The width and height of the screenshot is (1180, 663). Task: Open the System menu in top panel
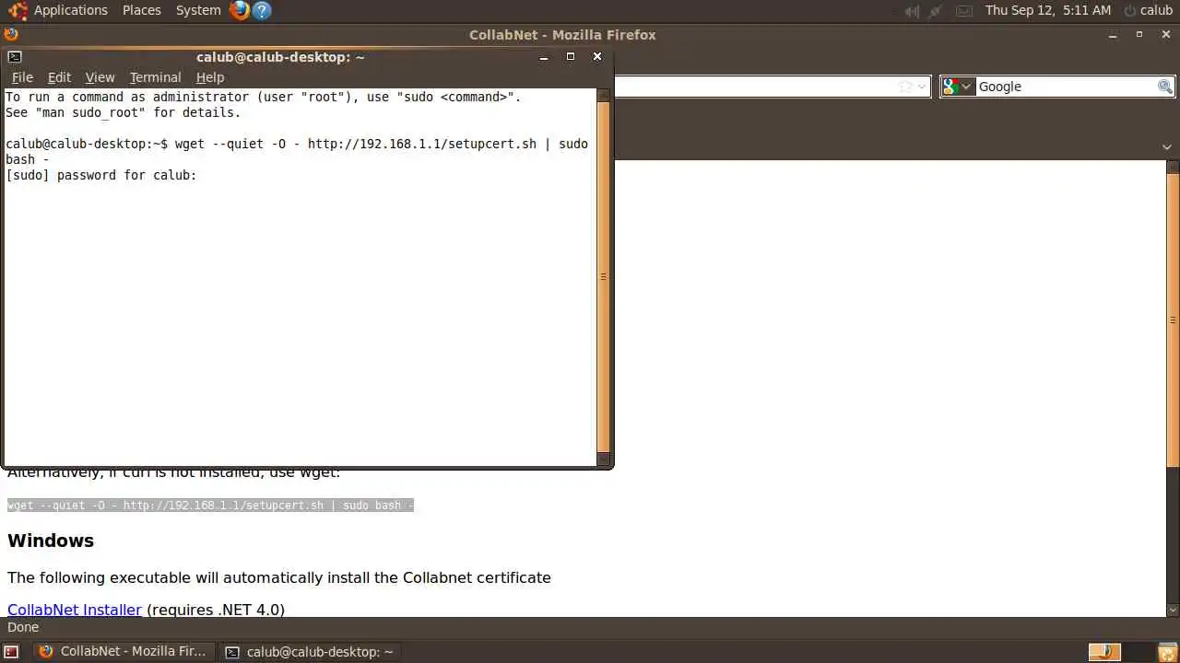pos(198,10)
